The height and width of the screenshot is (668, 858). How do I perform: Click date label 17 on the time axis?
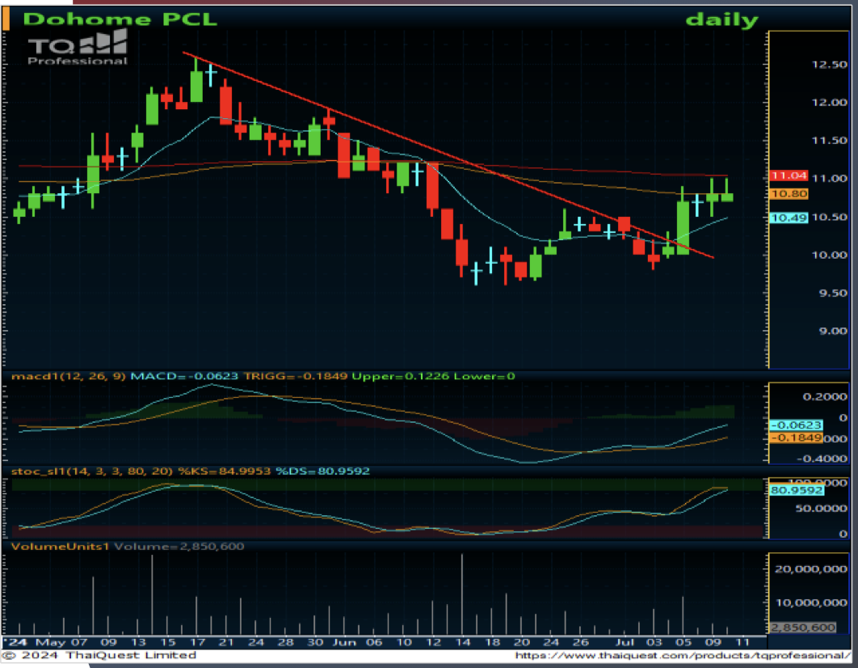(197, 642)
